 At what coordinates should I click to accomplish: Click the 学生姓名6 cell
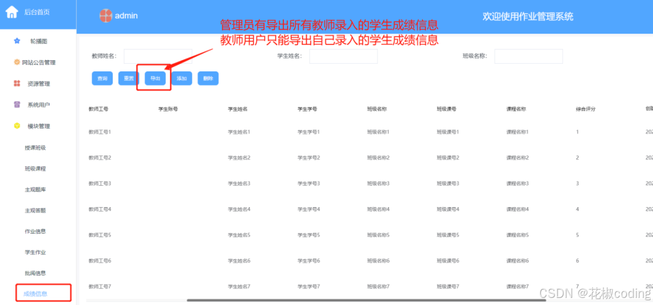tap(239, 261)
